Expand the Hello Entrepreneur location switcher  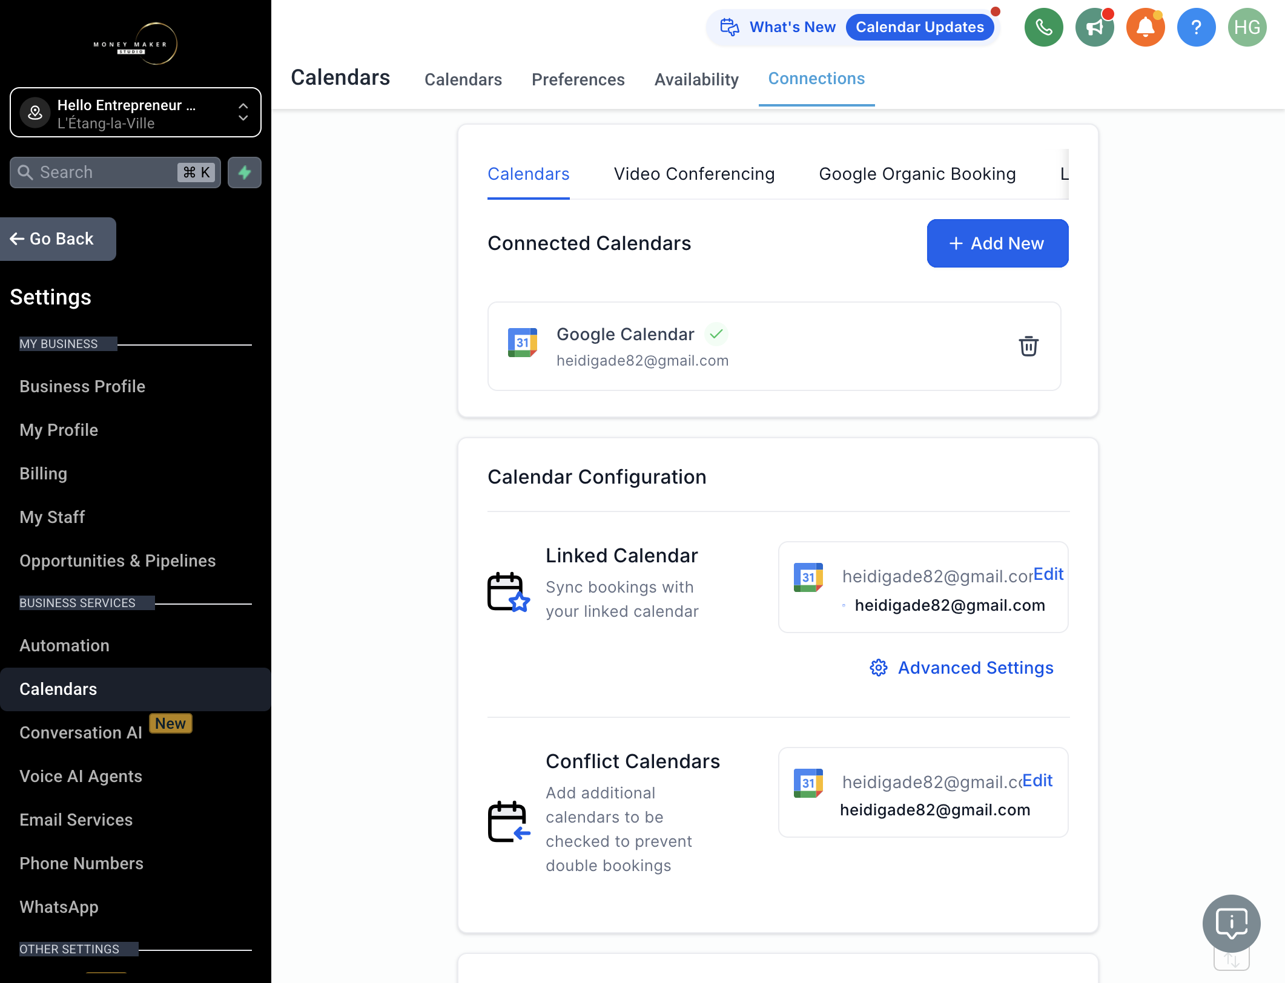(136, 113)
